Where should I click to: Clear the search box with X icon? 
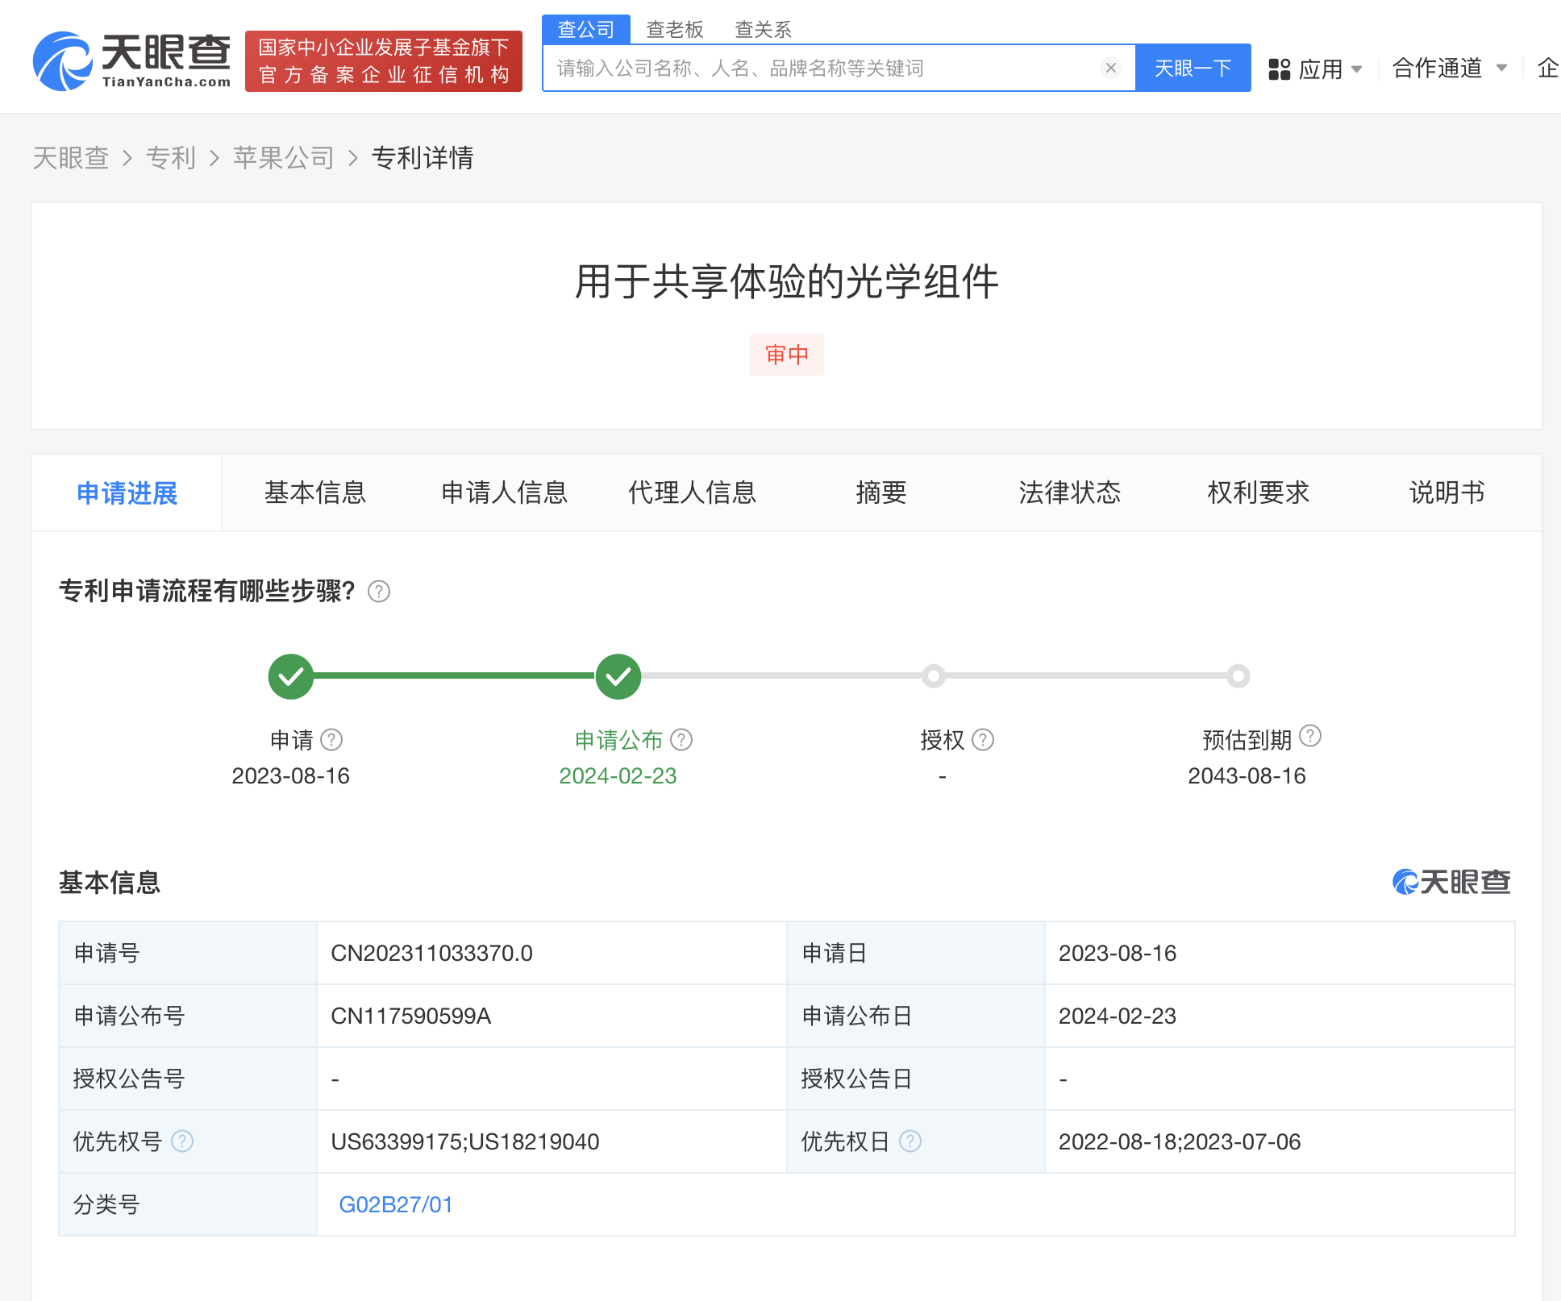coord(1110,68)
